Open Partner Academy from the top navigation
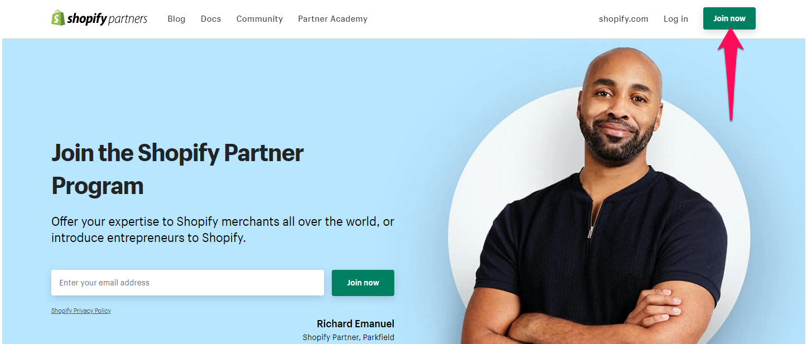 pyautogui.click(x=332, y=19)
